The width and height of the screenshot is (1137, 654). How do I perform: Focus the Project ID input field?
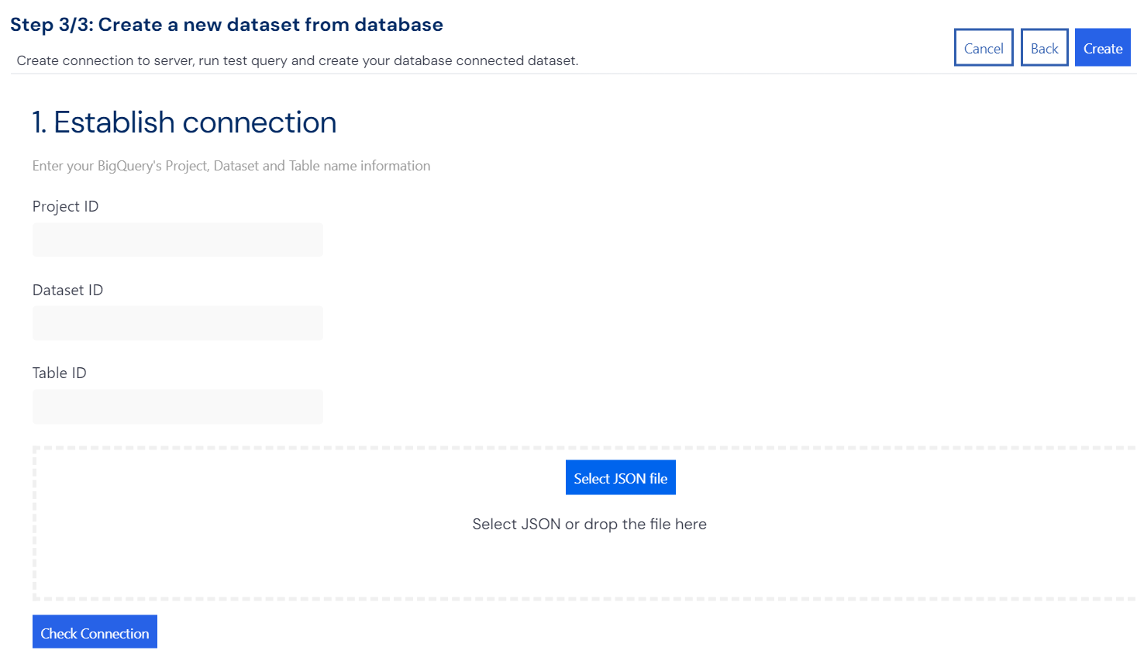(x=177, y=239)
